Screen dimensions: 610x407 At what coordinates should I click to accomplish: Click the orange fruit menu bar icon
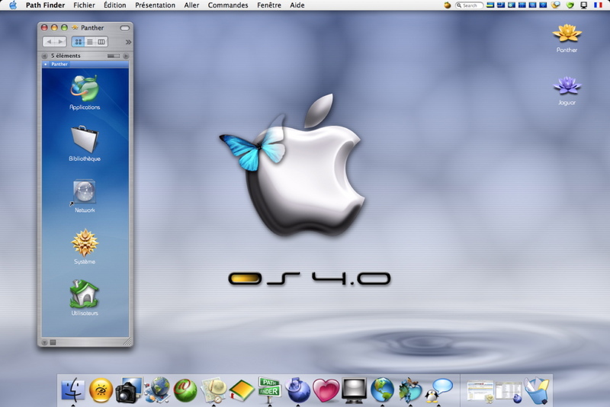tap(448, 5)
